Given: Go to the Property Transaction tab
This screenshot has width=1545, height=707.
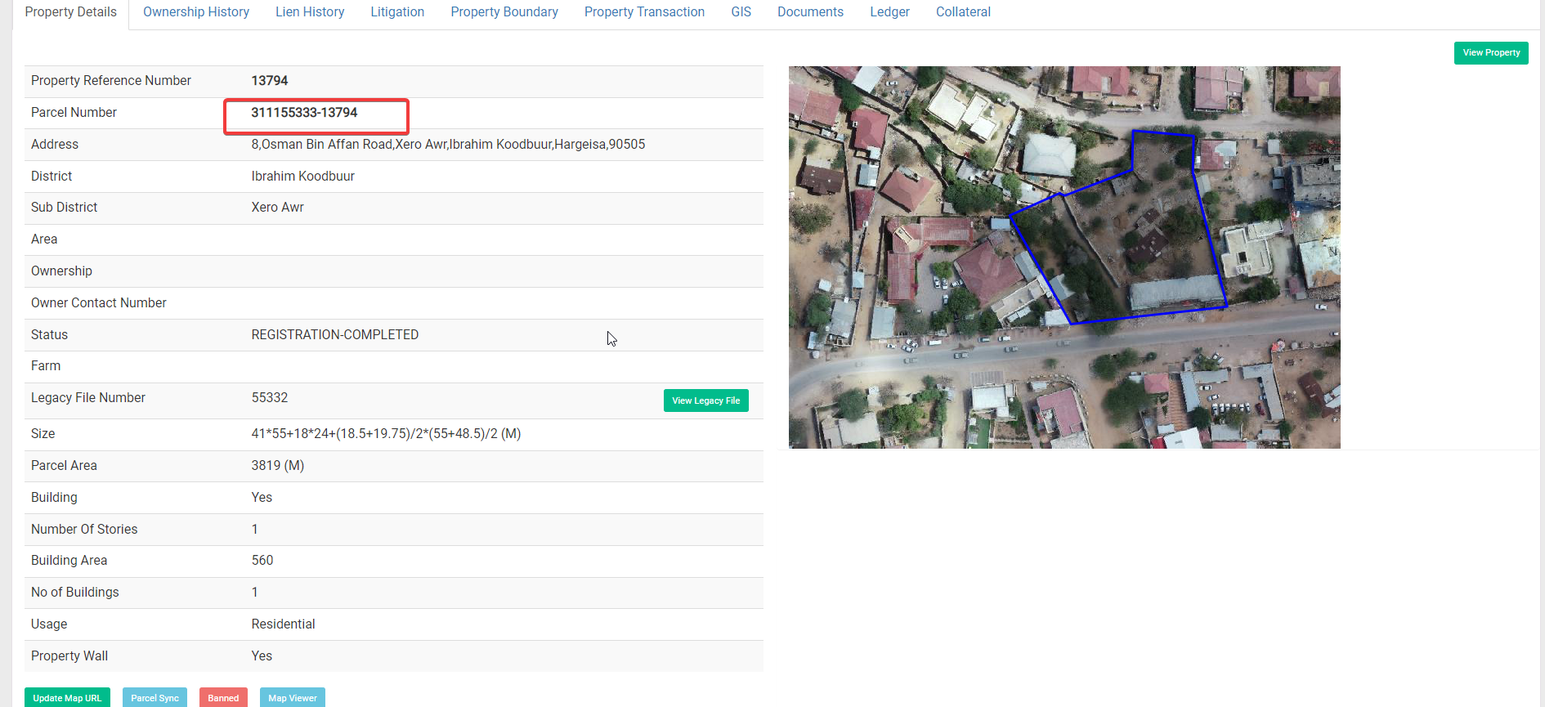Looking at the screenshot, I should pos(644,12).
